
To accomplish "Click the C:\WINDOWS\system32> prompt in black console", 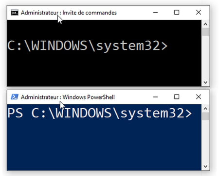I will coord(88,46).
